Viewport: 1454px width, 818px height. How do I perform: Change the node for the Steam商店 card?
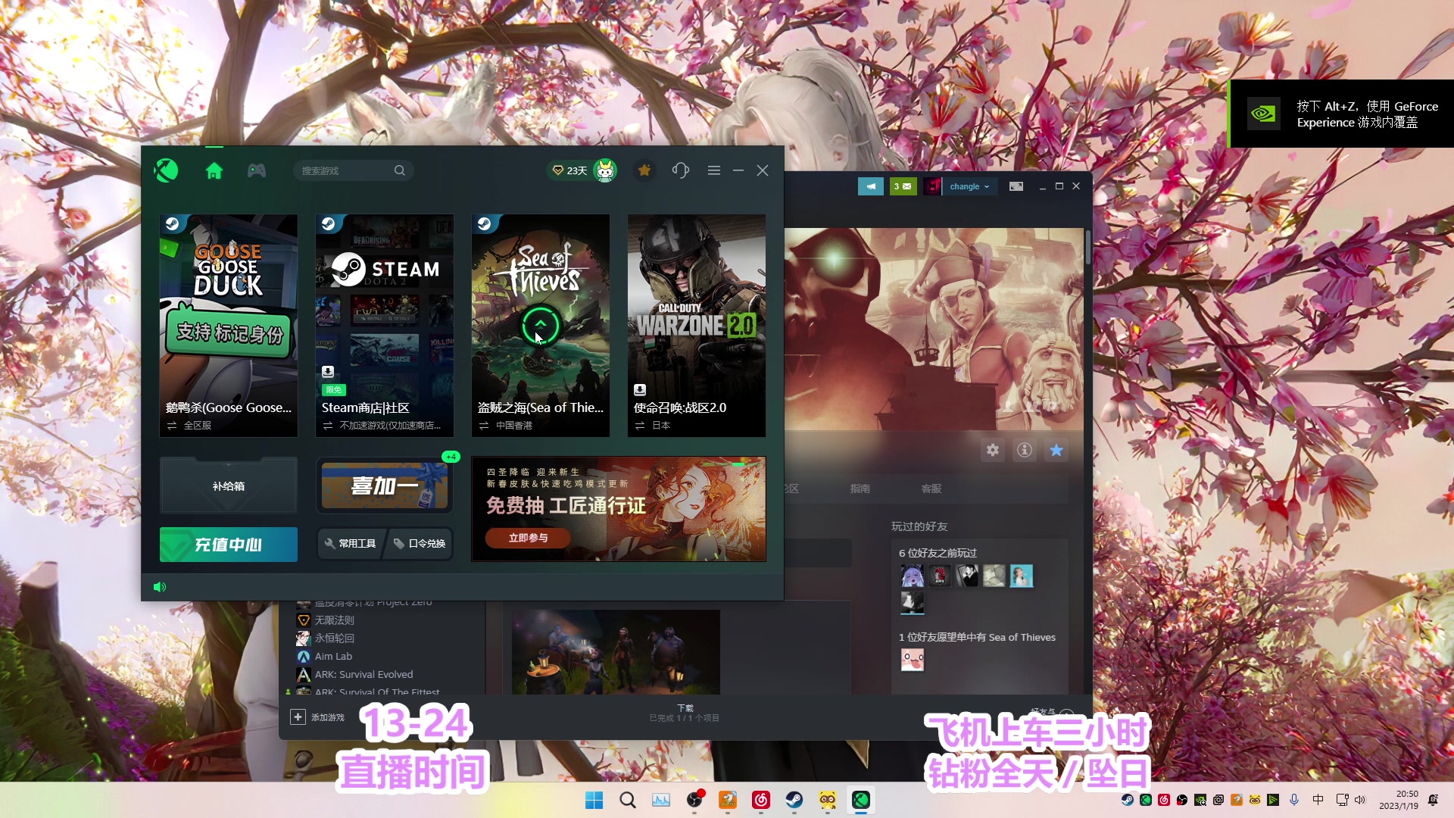[382, 426]
